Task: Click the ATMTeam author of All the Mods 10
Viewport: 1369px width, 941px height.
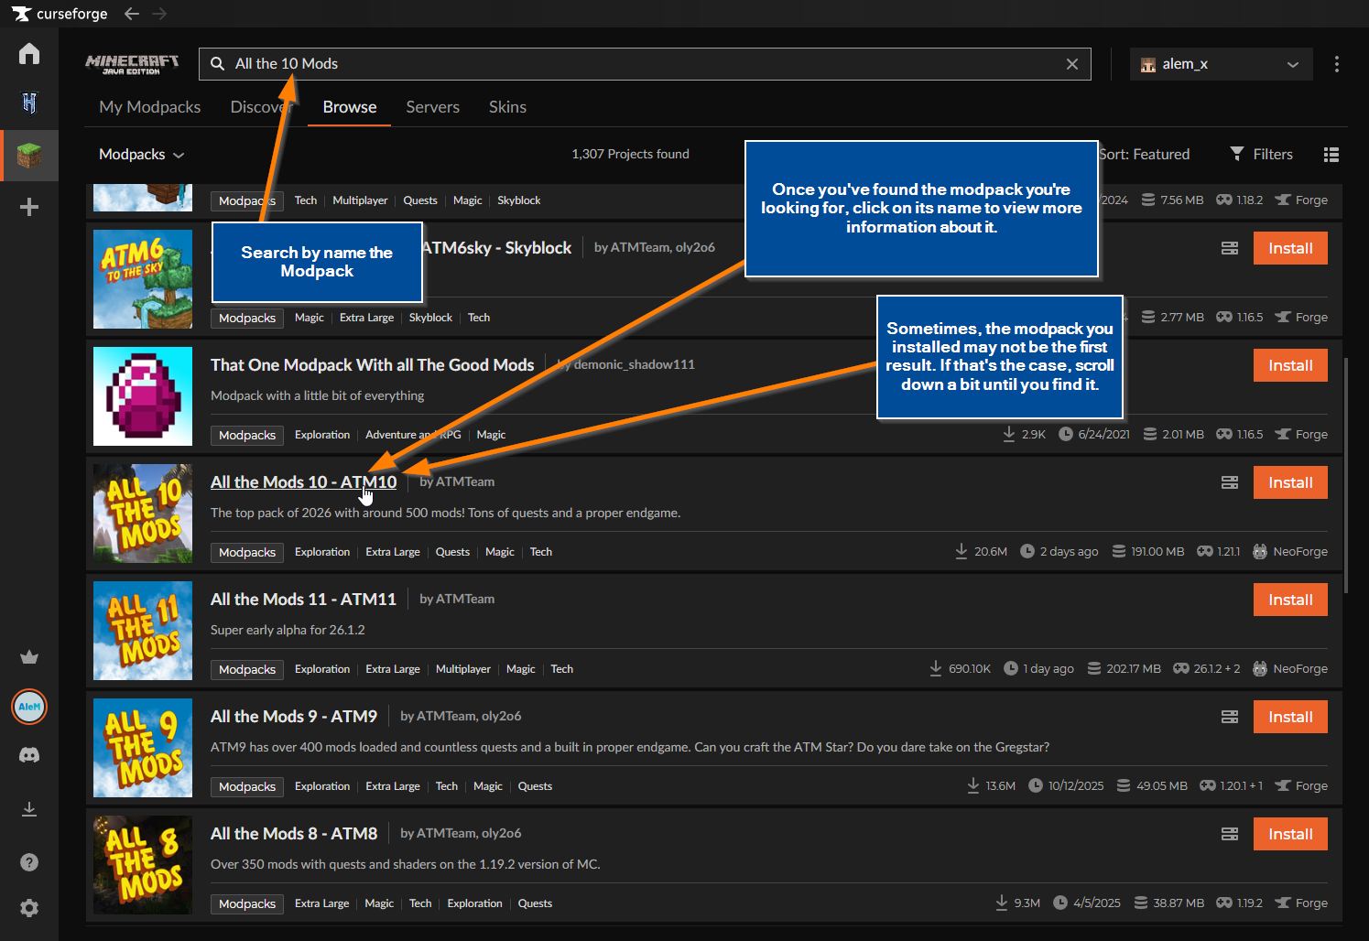Action: tap(465, 481)
